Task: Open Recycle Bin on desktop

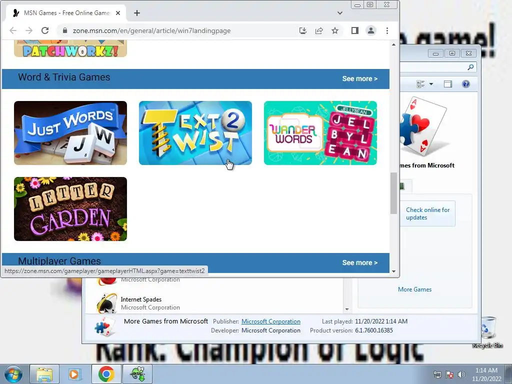Action: pyautogui.click(x=487, y=332)
